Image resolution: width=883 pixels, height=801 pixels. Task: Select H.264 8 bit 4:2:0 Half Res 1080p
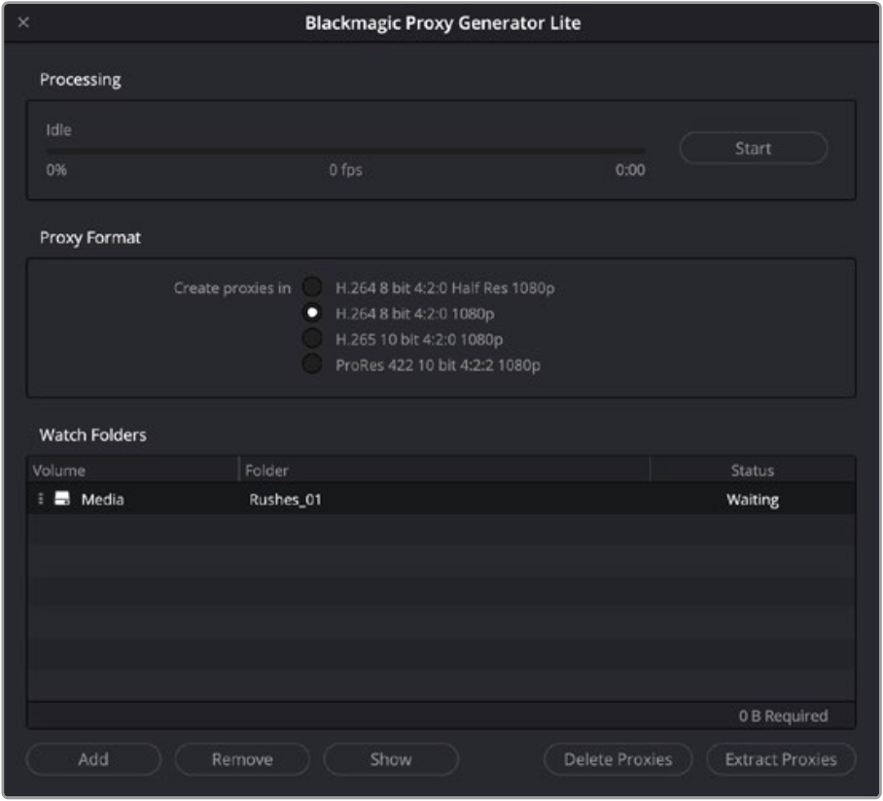pos(312,287)
